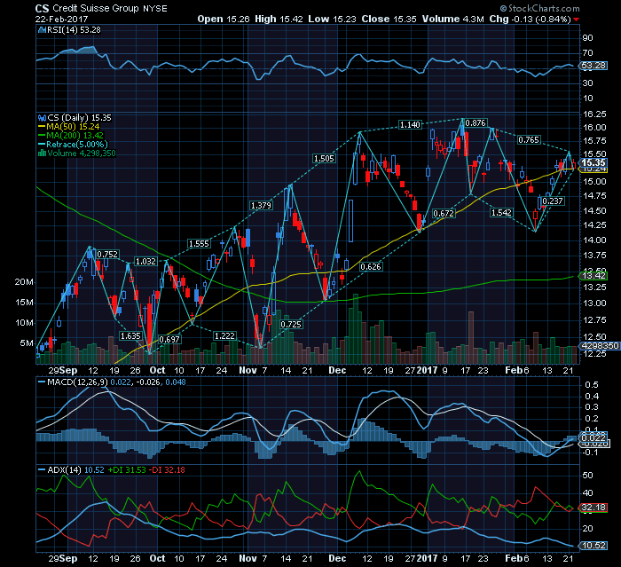Click the 0.672 retrace label
Image resolution: width=621 pixels, height=567 pixels.
click(444, 214)
